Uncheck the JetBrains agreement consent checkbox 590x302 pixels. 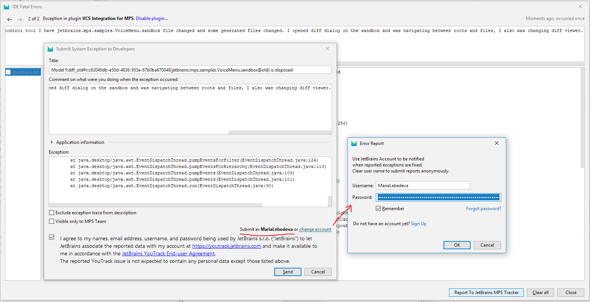52,237
